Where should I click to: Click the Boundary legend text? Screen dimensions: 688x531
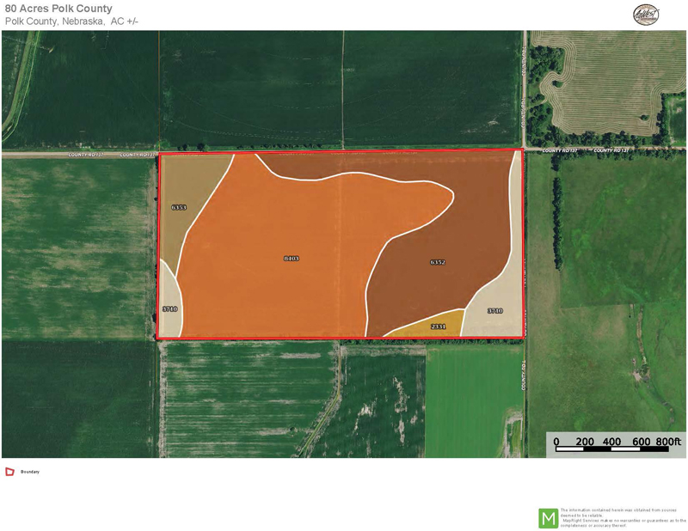(30, 472)
